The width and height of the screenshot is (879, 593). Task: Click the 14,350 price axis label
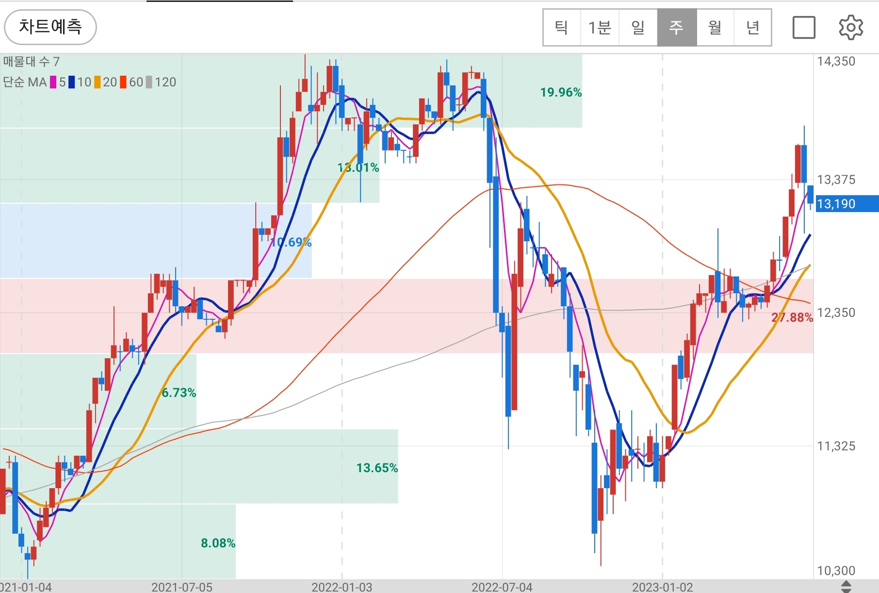point(836,61)
